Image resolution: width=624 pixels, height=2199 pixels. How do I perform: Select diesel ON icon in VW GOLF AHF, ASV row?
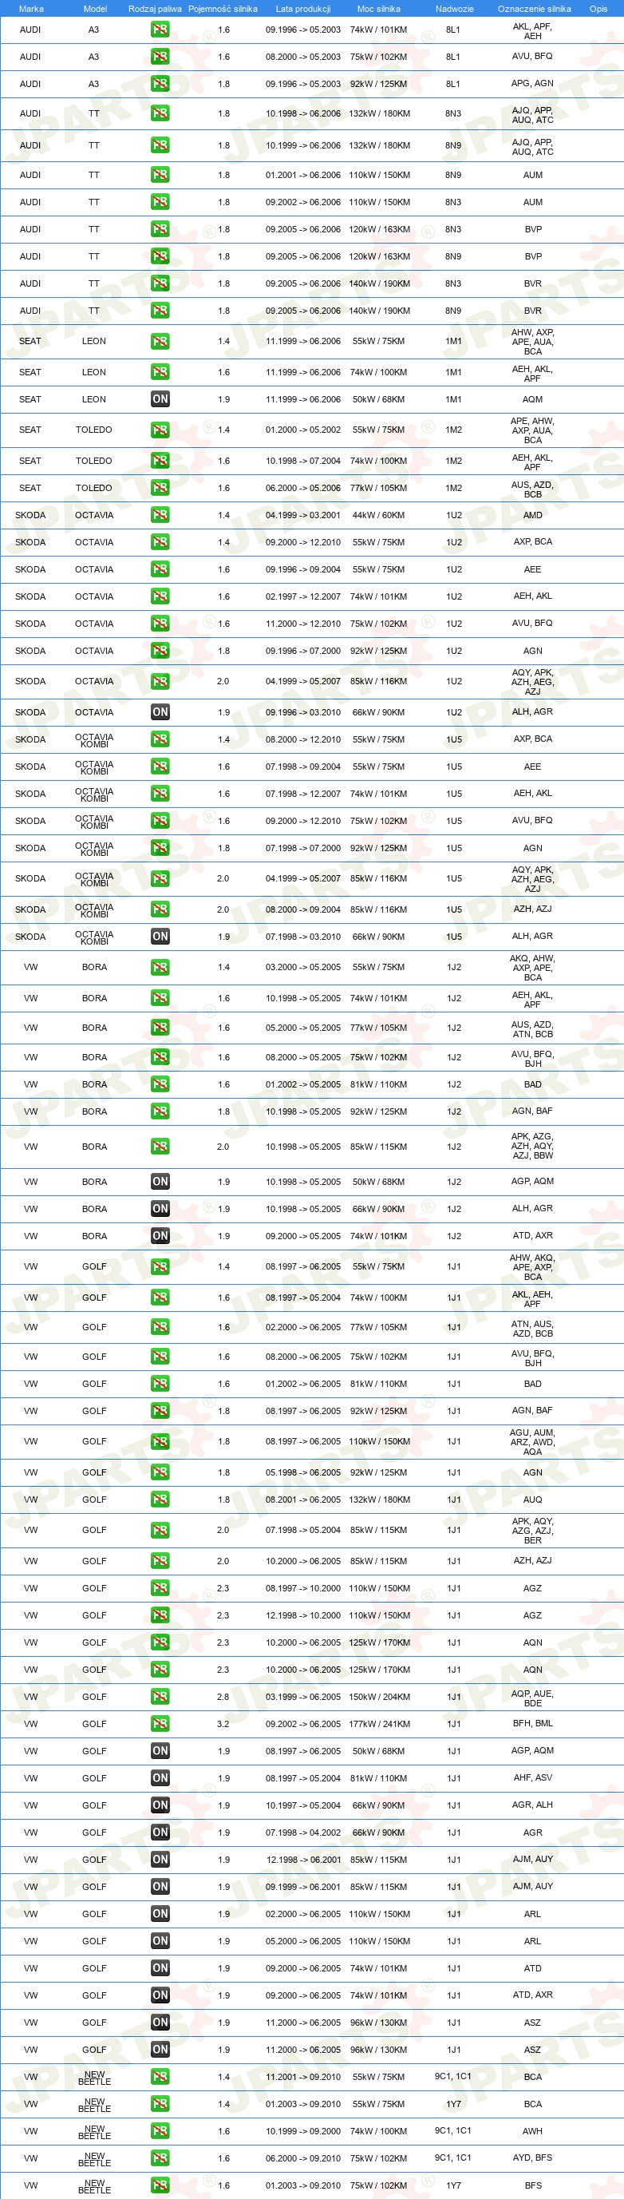coord(160,1779)
